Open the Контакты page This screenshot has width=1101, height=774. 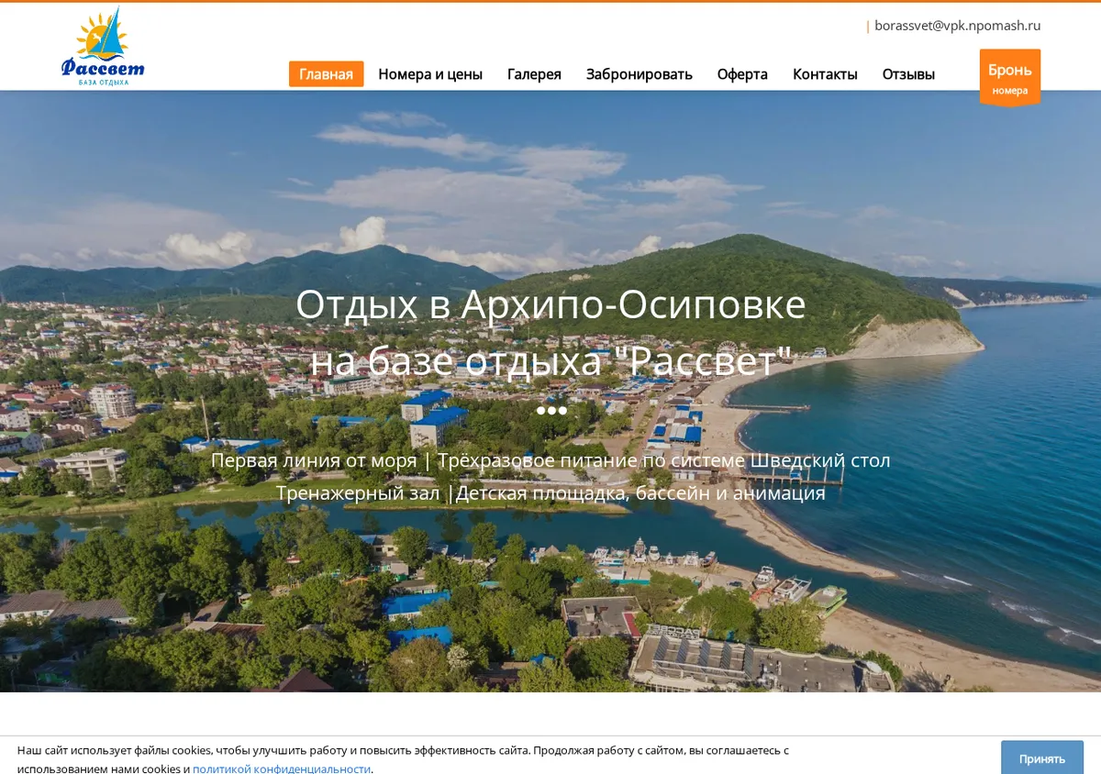[825, 74]
